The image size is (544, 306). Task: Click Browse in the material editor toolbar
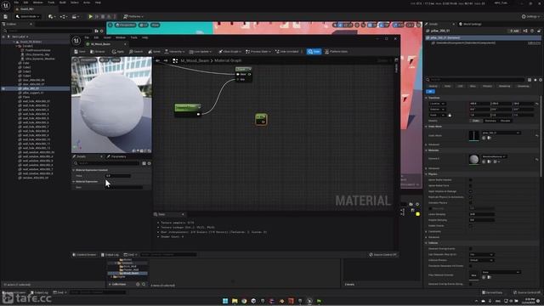pyautogui.click(x=98, y=51)
